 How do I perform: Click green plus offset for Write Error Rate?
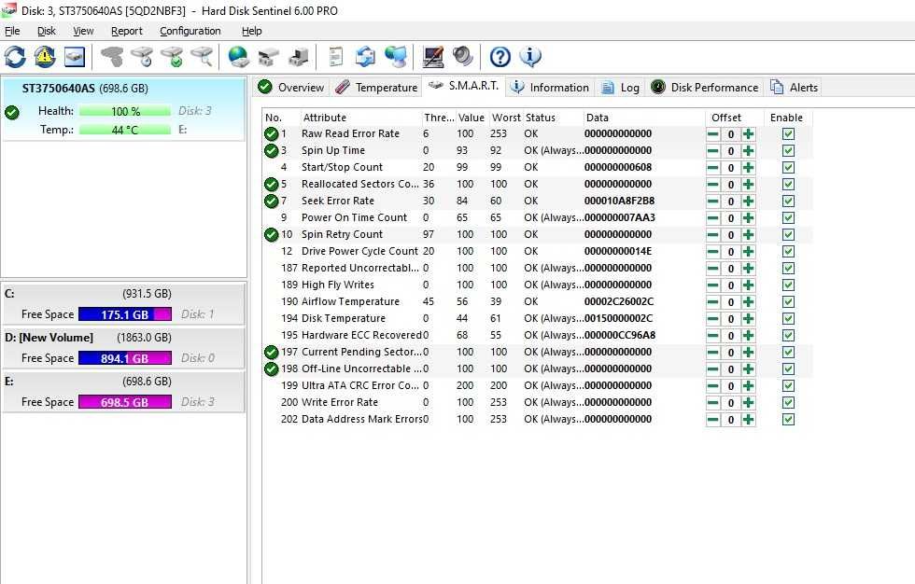pyautogui.click(x=748, y=403)
